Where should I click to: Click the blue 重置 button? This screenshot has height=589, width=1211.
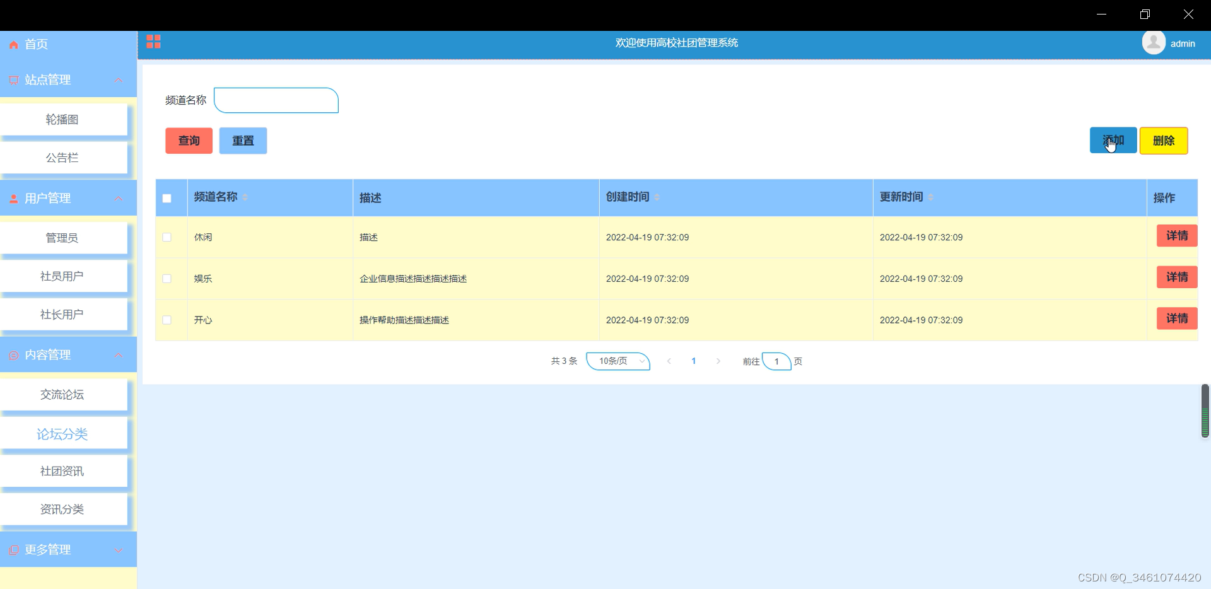click(243, 141)
